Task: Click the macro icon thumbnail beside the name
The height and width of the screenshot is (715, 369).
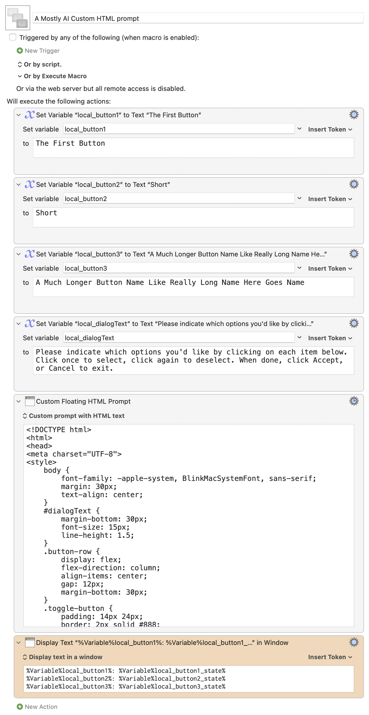Action: pyautogui.click(x=18, y=18)
